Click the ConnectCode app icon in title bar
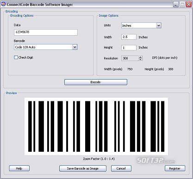Image resolution: width=193 pixels, height=179 pixels. [3, 4]
